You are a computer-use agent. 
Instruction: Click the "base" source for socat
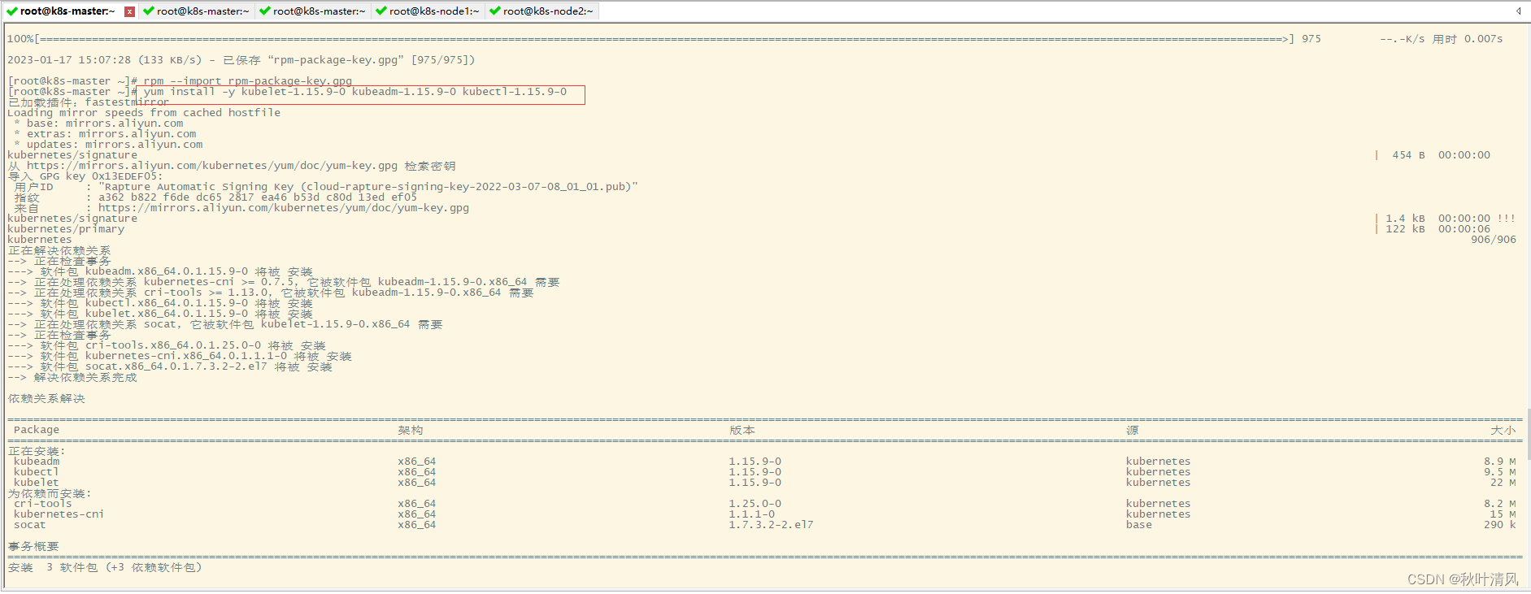1139,525
